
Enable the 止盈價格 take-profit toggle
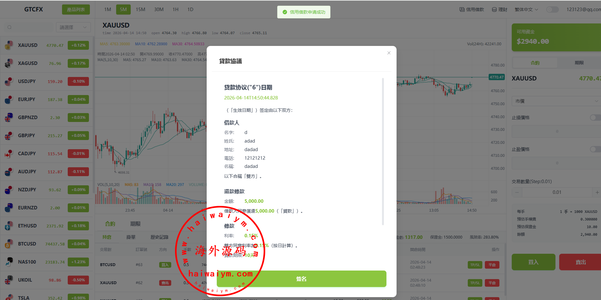(595, 149)
